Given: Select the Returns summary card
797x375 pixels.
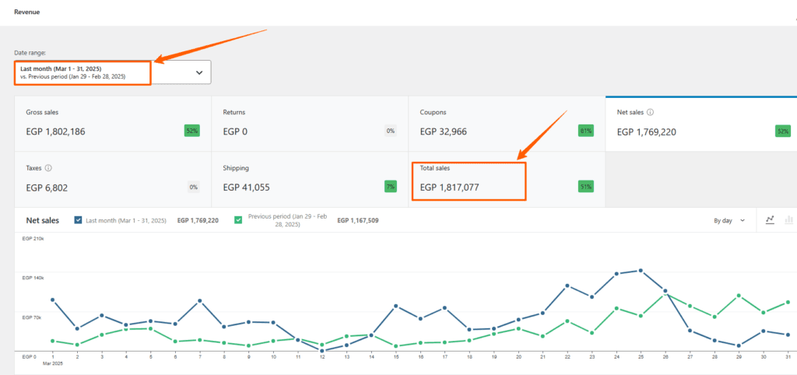Looking at the screenshot, I should pos(310,124).
